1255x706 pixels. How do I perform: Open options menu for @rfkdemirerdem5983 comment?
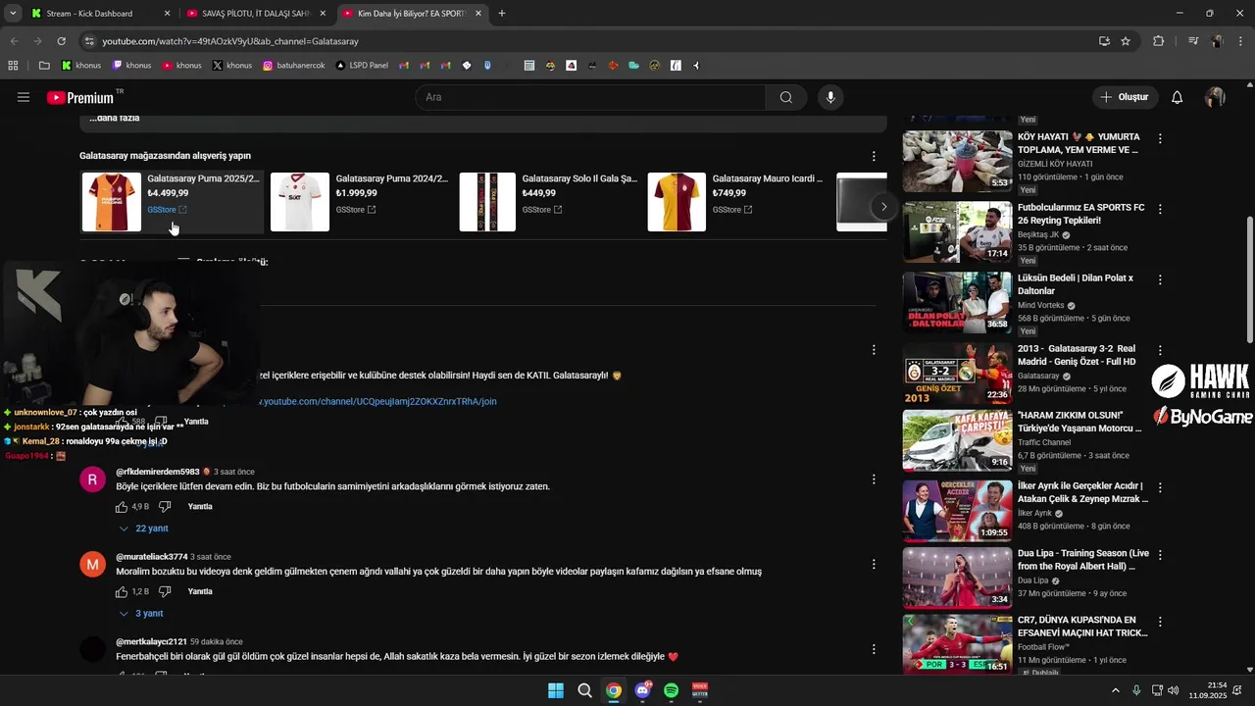tap(874, 479)
